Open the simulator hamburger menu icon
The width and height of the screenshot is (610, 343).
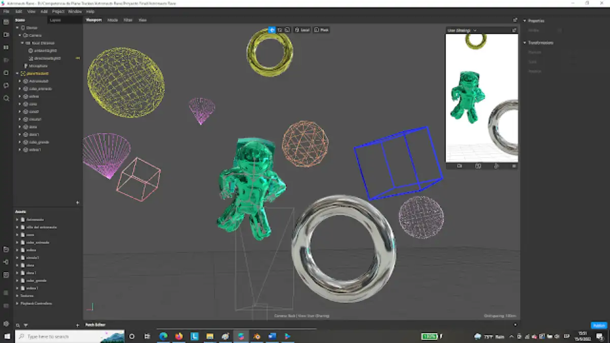click(x=514, y=166)
